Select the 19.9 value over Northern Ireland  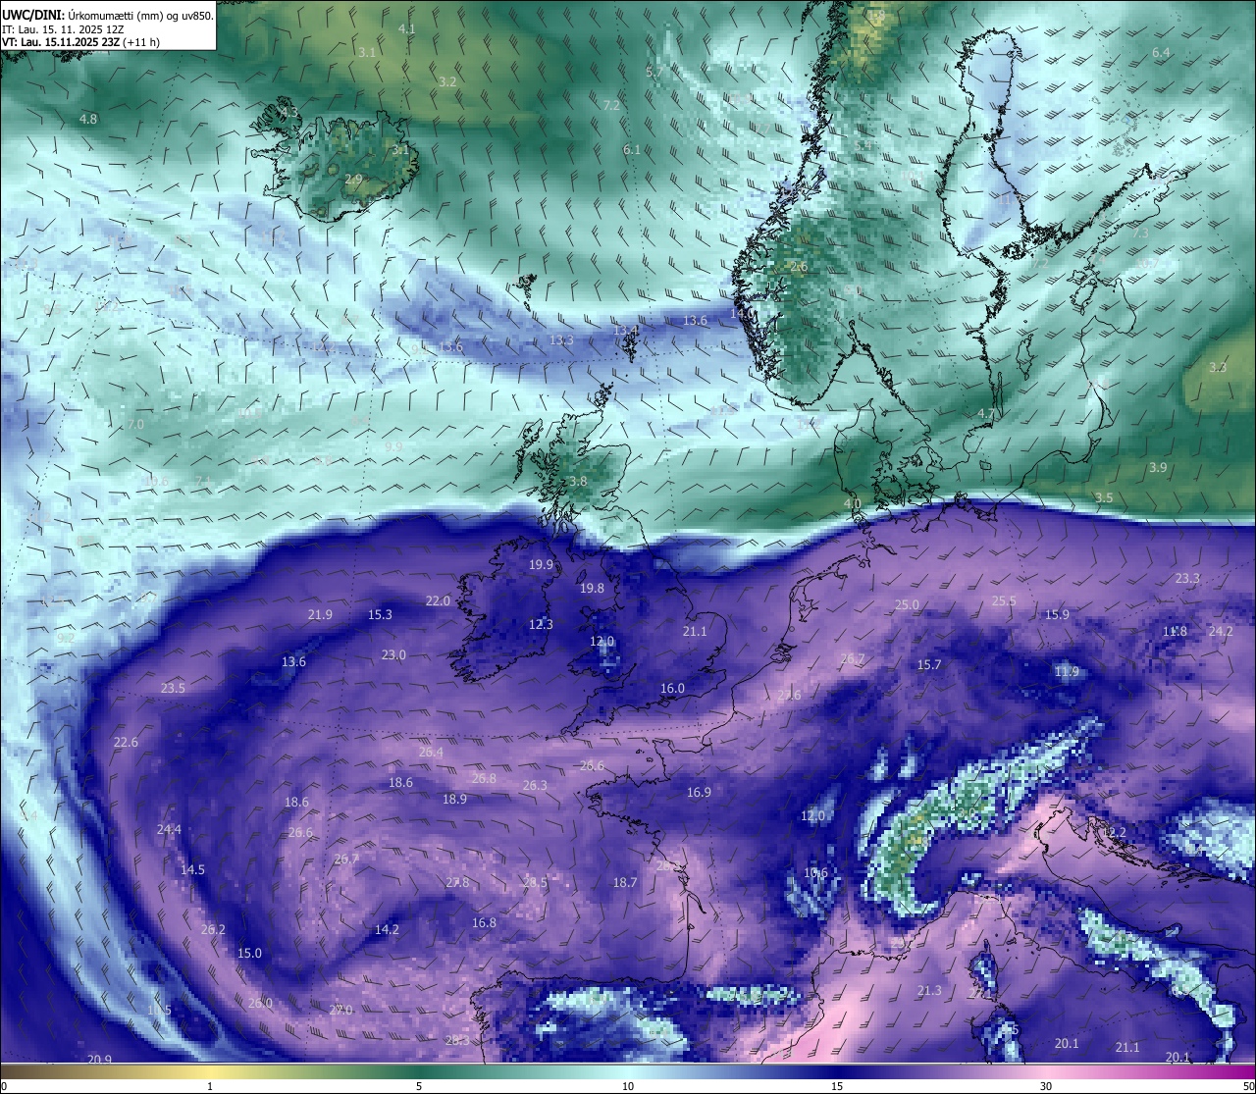click(x=542, y=565)
